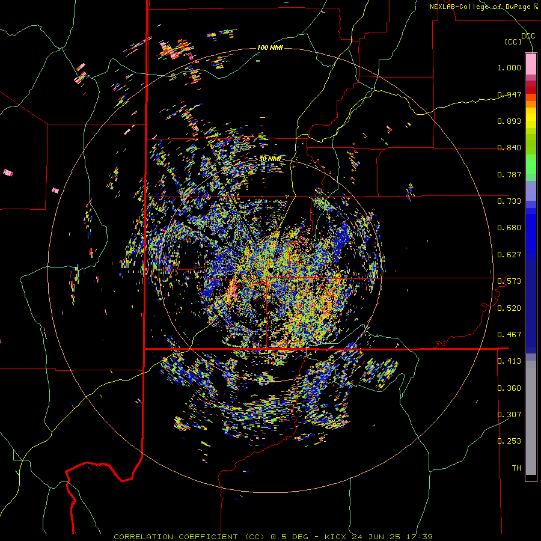Click the 50 NMI range ring label

tap(270, 159)
